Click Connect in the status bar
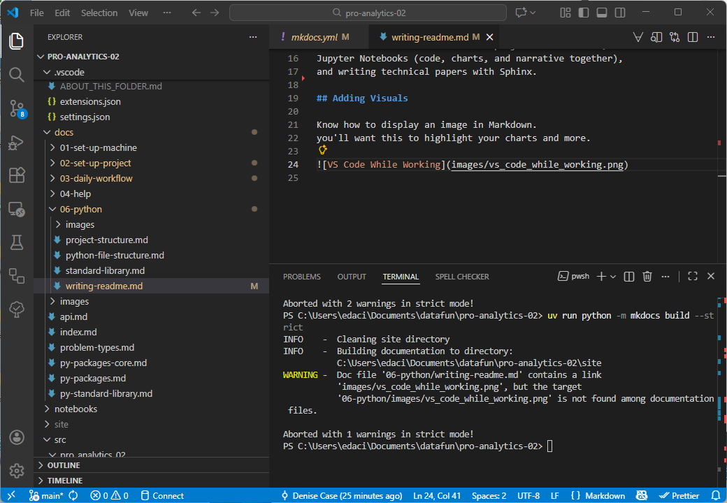This screenshot has height=503, width=727. pyautogui.click(x=167, y=495)
